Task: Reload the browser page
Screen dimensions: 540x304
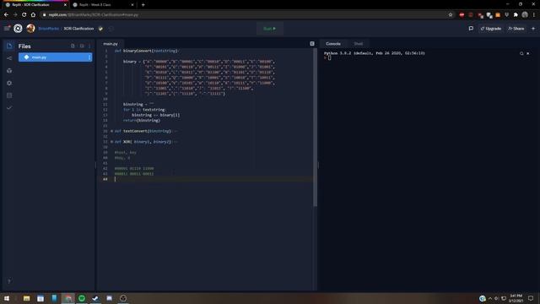Action: [x=24, y=15]
